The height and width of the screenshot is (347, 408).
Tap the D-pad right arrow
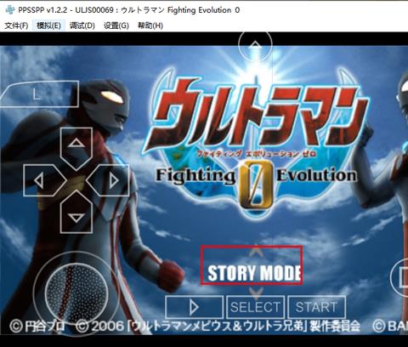click(x=108, y=180)
